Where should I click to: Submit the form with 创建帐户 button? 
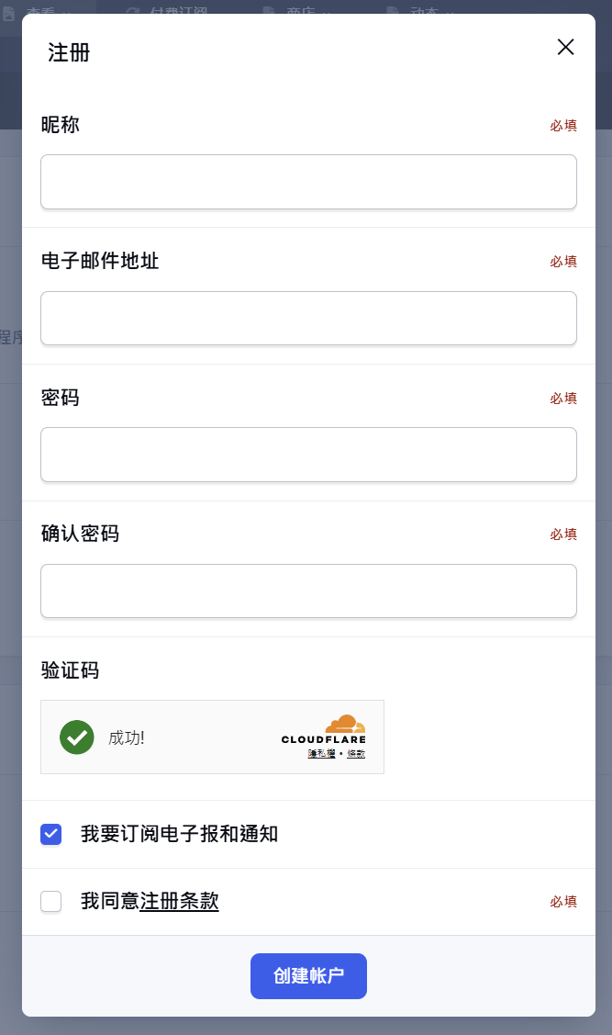tap(308, 976)
